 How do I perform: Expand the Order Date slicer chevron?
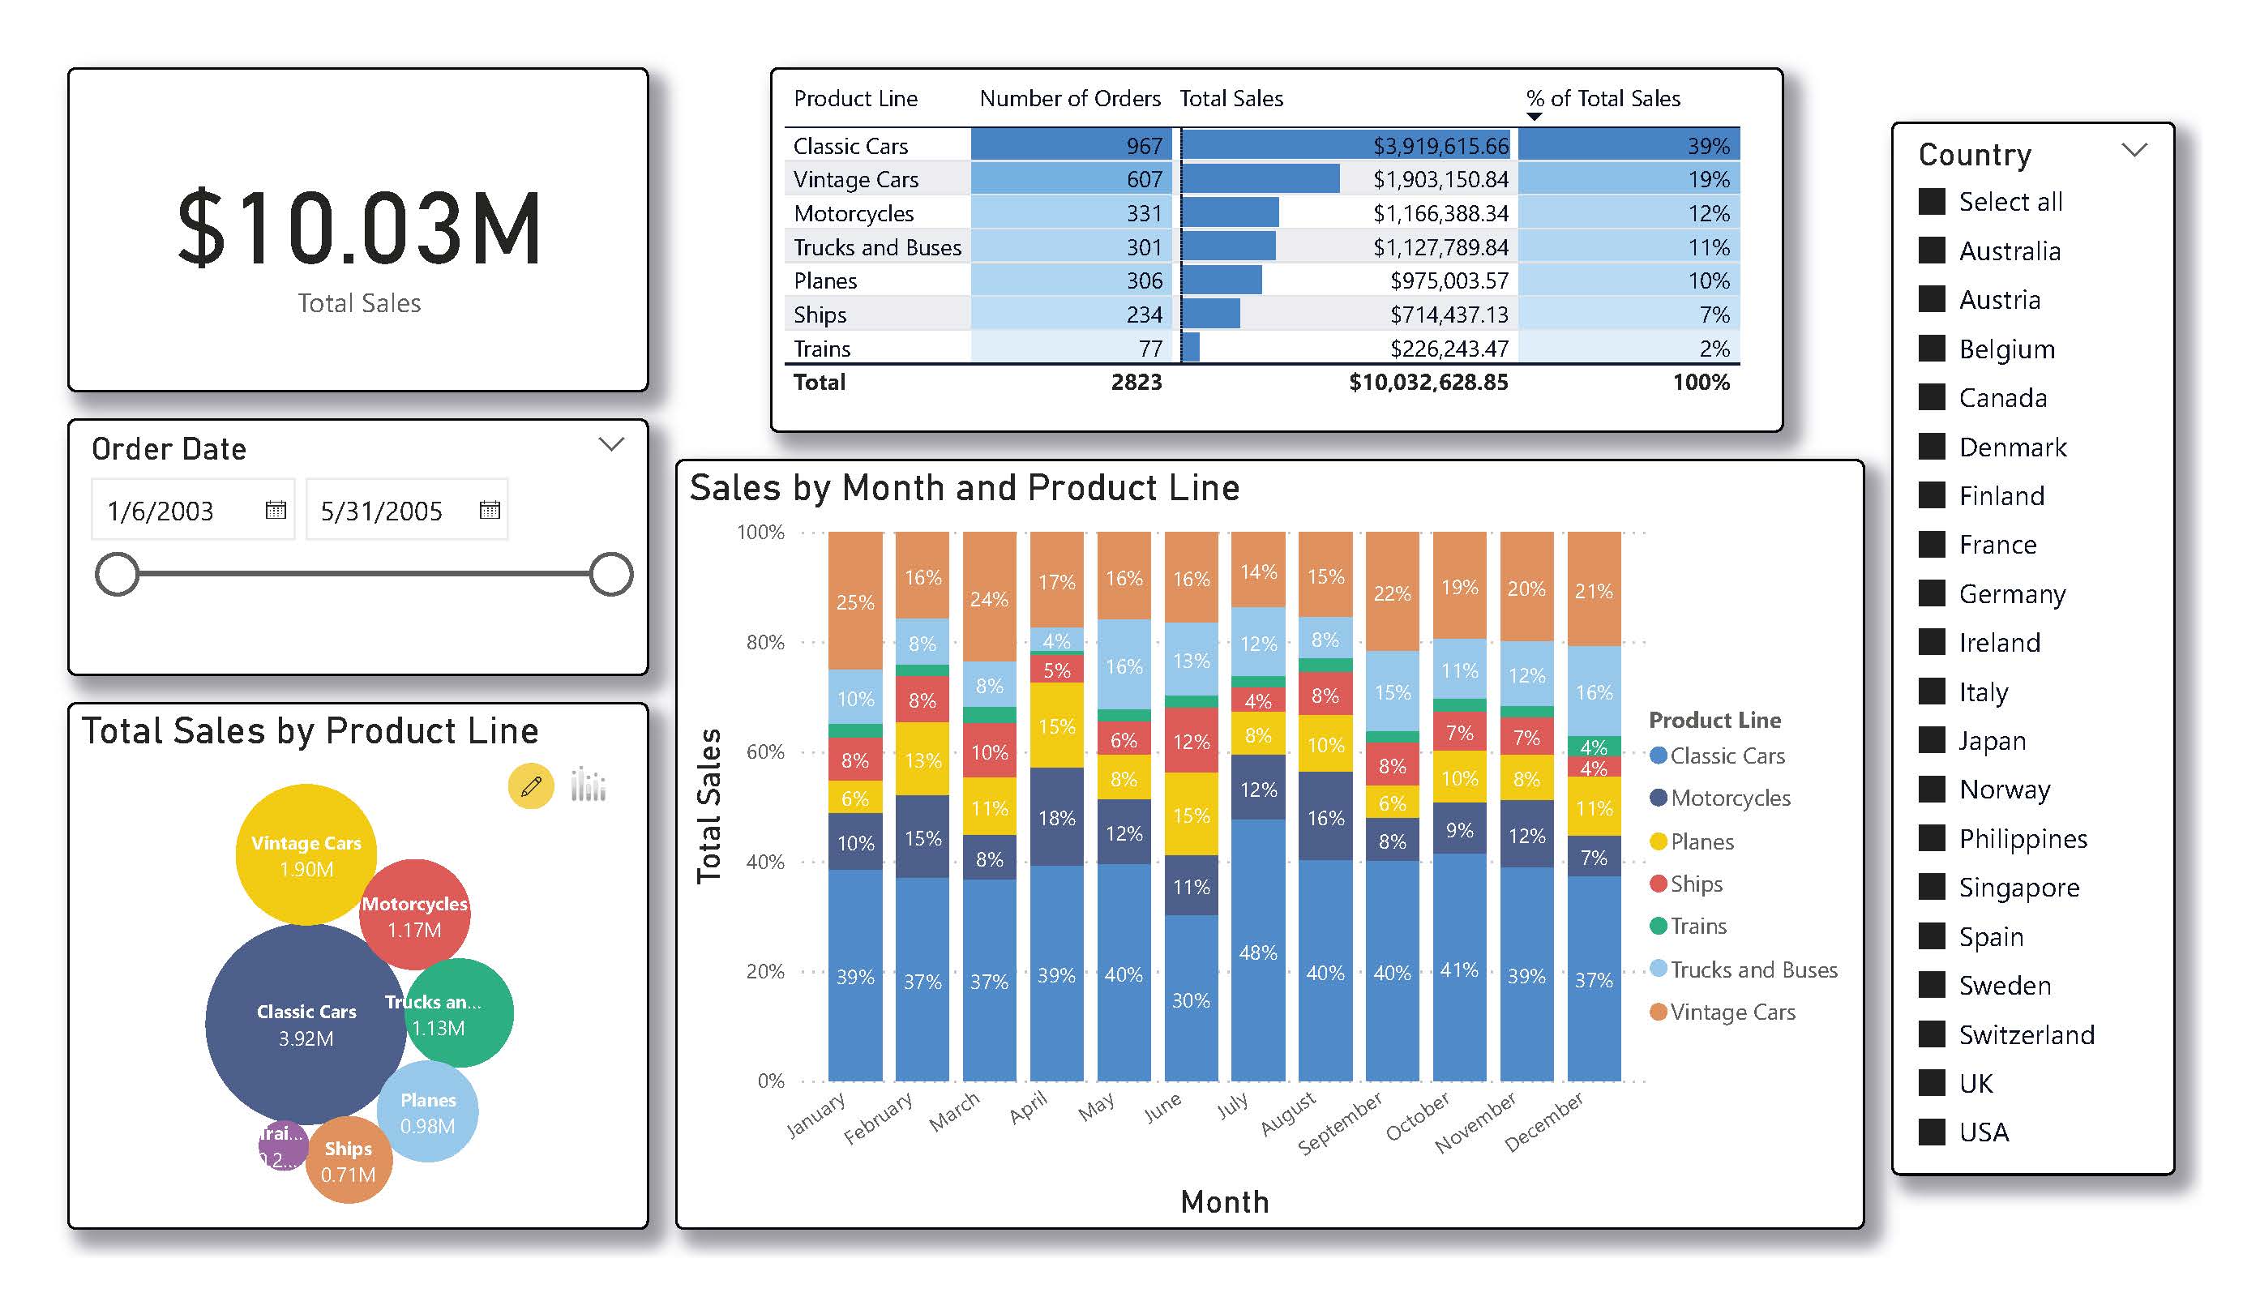pos(610,443)
